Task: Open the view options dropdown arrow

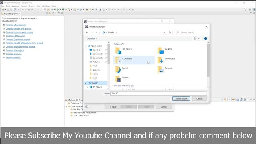Action: click(x=199, y=38)
